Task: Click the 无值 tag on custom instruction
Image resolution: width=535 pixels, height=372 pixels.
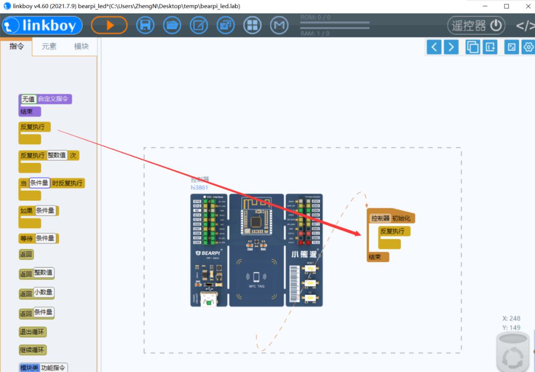Action: [x=29, y=99]
